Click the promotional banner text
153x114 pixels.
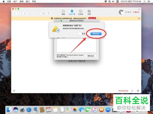(70, 18)
